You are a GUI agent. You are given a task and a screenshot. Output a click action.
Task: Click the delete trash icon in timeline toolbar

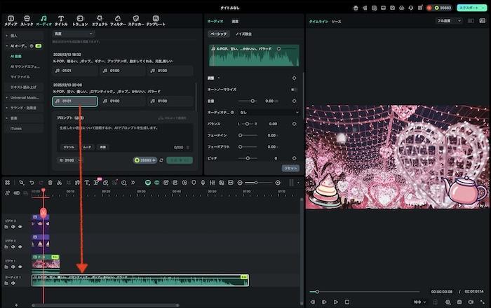point(50,183)
